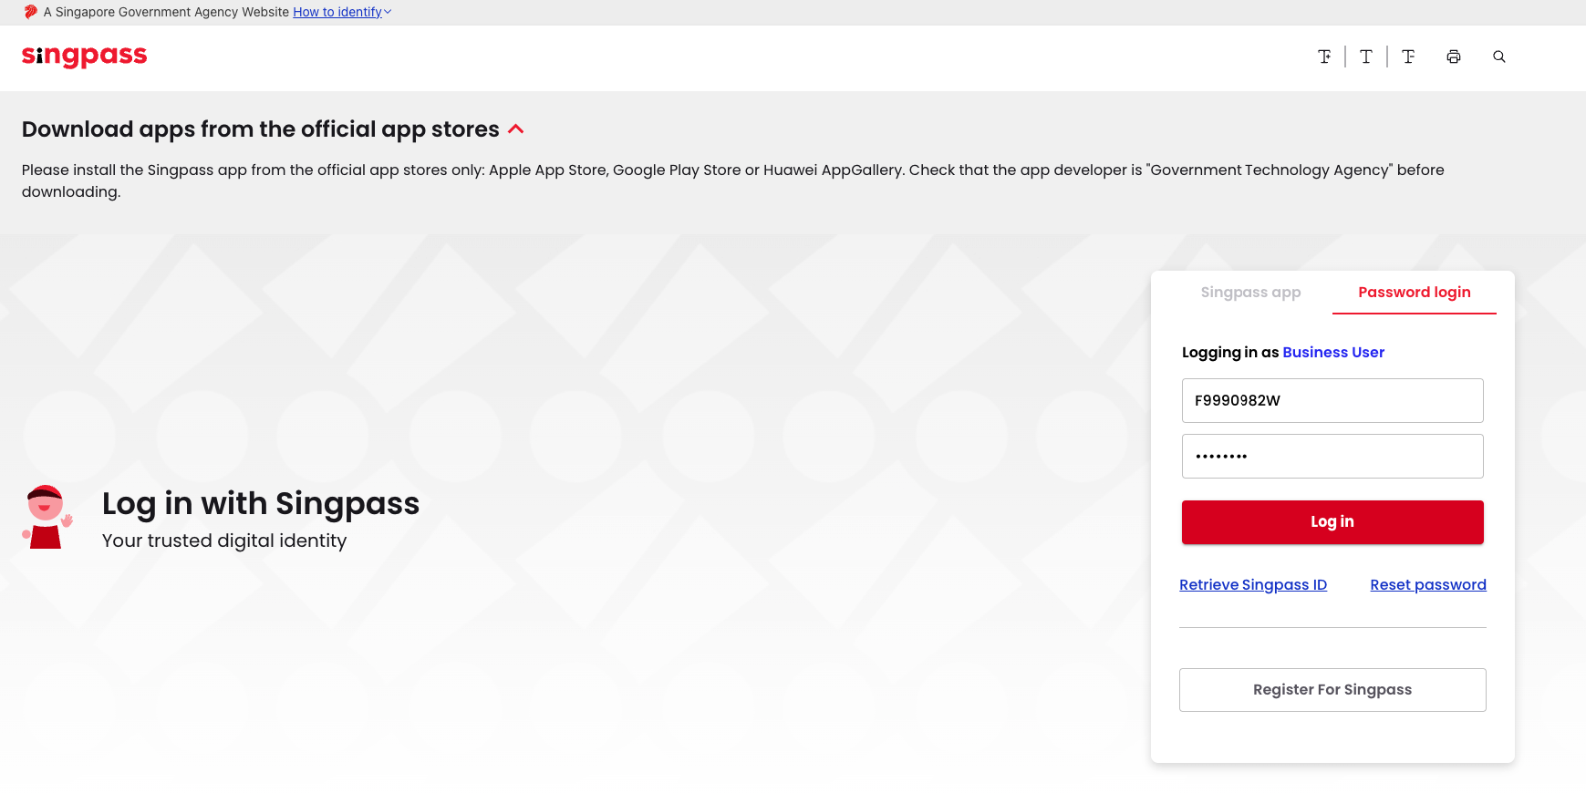The width and height of the screenshot is (1586, 793).
Task: Open the Retrieve Singpass ID link
Action: click(1253, 585)
